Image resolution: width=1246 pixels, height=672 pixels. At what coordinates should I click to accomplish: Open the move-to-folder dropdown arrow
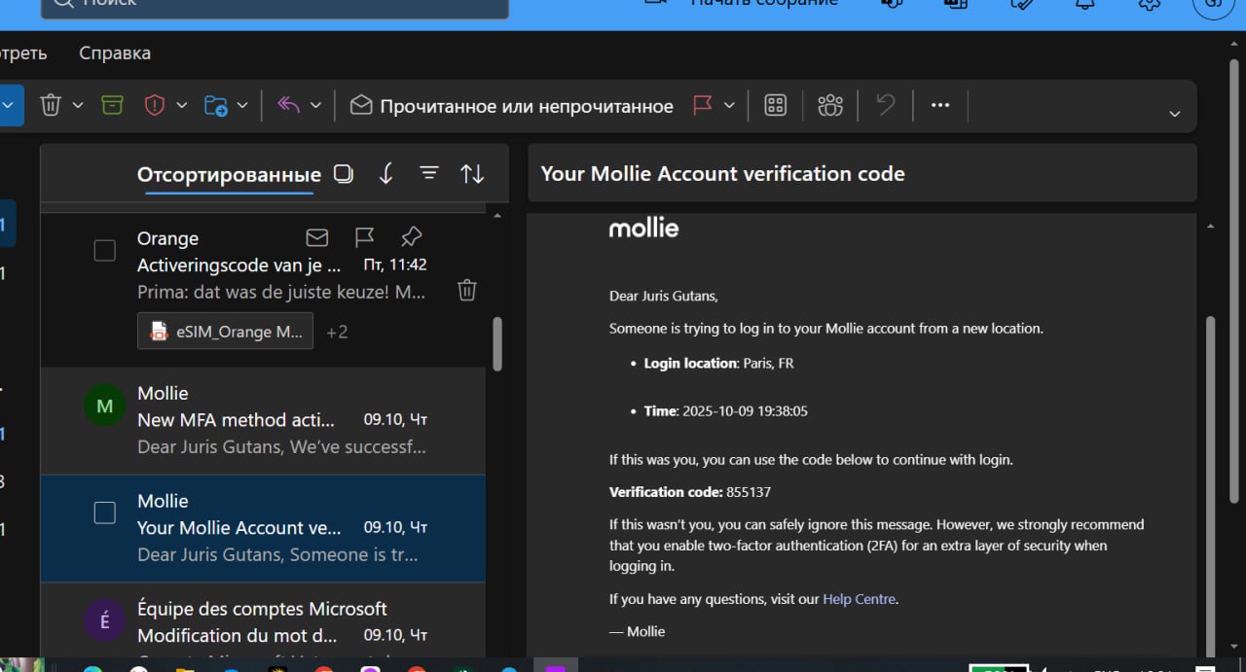242,105
